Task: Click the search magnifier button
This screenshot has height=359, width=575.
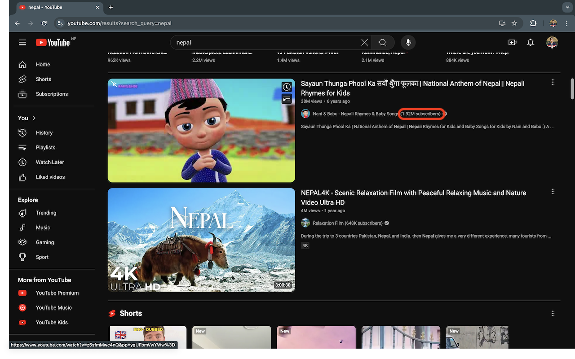Action: click(x=382, y=42)
